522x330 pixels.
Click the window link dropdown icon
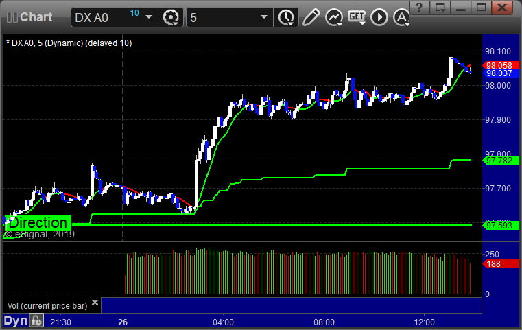click(x=440, y=8)
